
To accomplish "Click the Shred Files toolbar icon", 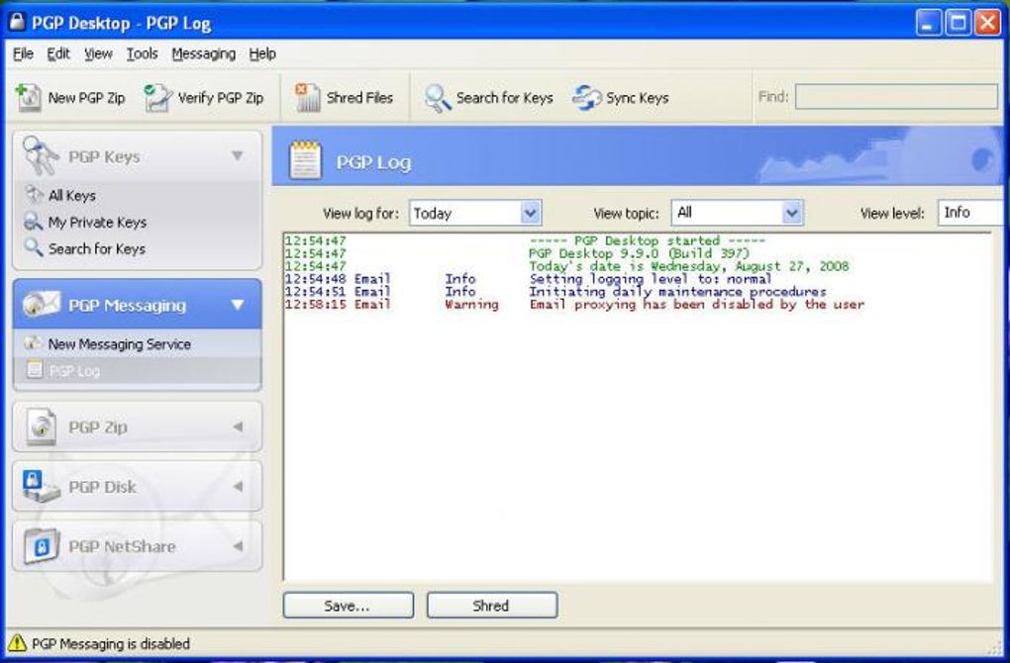I will 307,98.
